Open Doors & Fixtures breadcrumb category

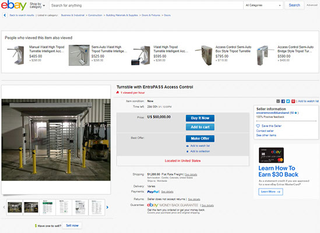[151, 15]
